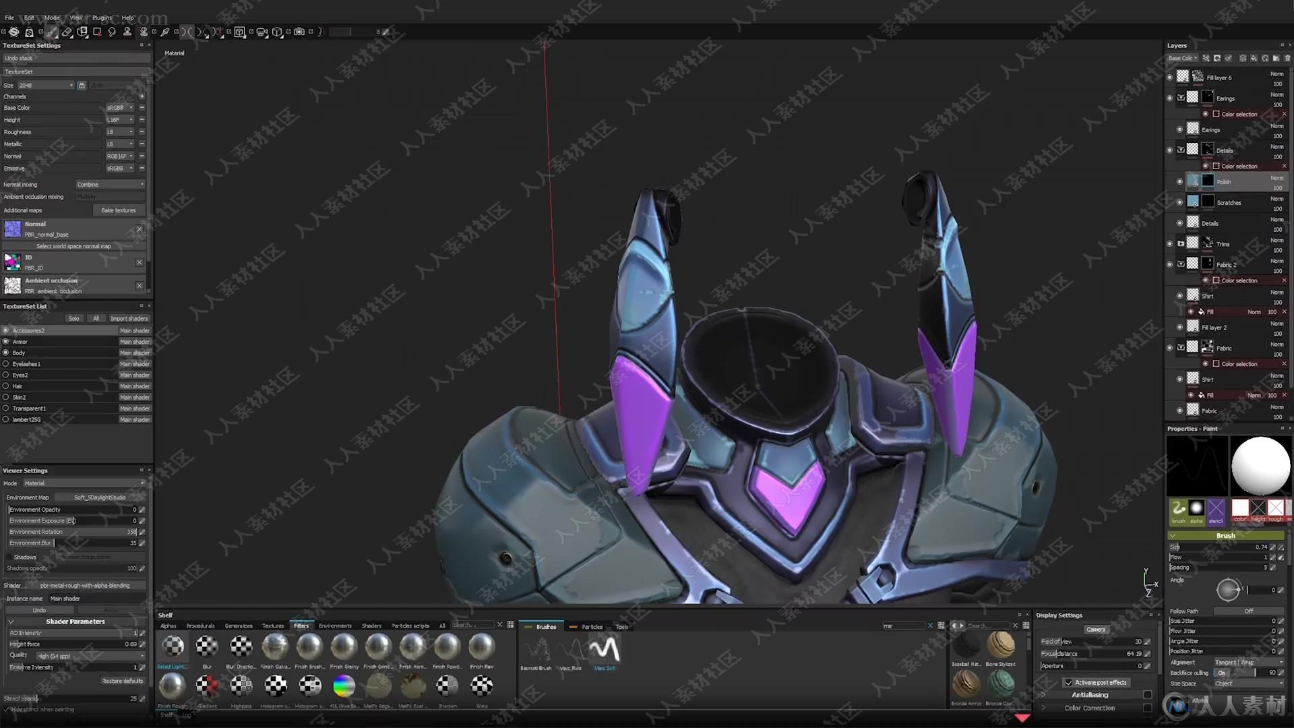Click the camera video view toolbar icon
Image resolution: width=1294 pixels, height=728 pixels.
(261, 32)
